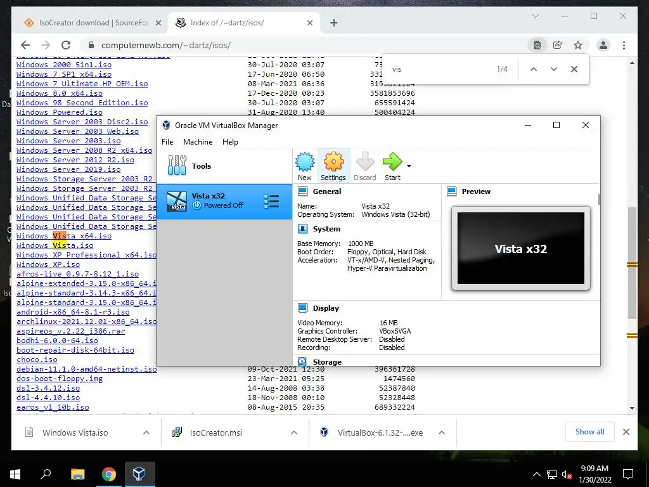Click the VirtualBox taskbar icon
The width and height of the screenshot is (649, 487).
coord(139,474)
